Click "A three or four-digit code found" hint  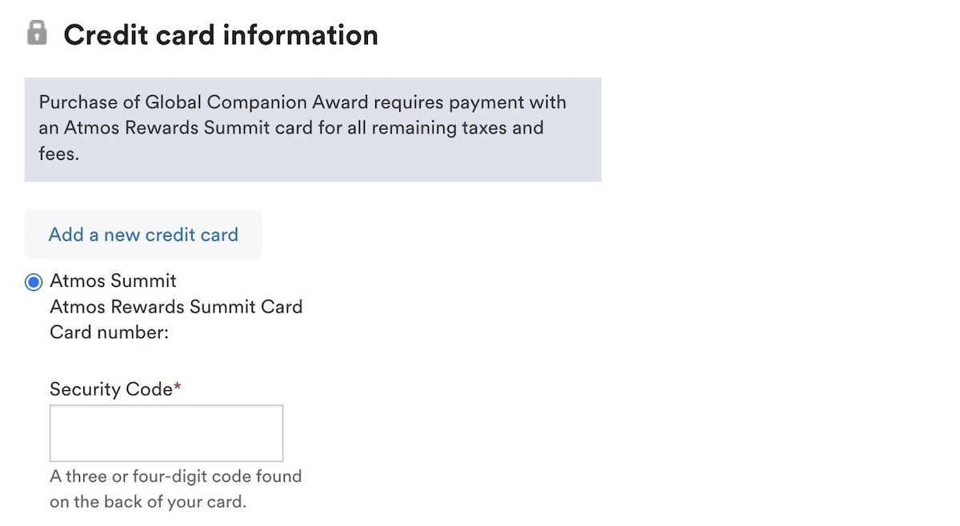point(175,476)
